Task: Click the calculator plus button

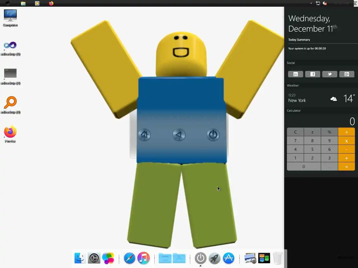Action: click(347, 158)
